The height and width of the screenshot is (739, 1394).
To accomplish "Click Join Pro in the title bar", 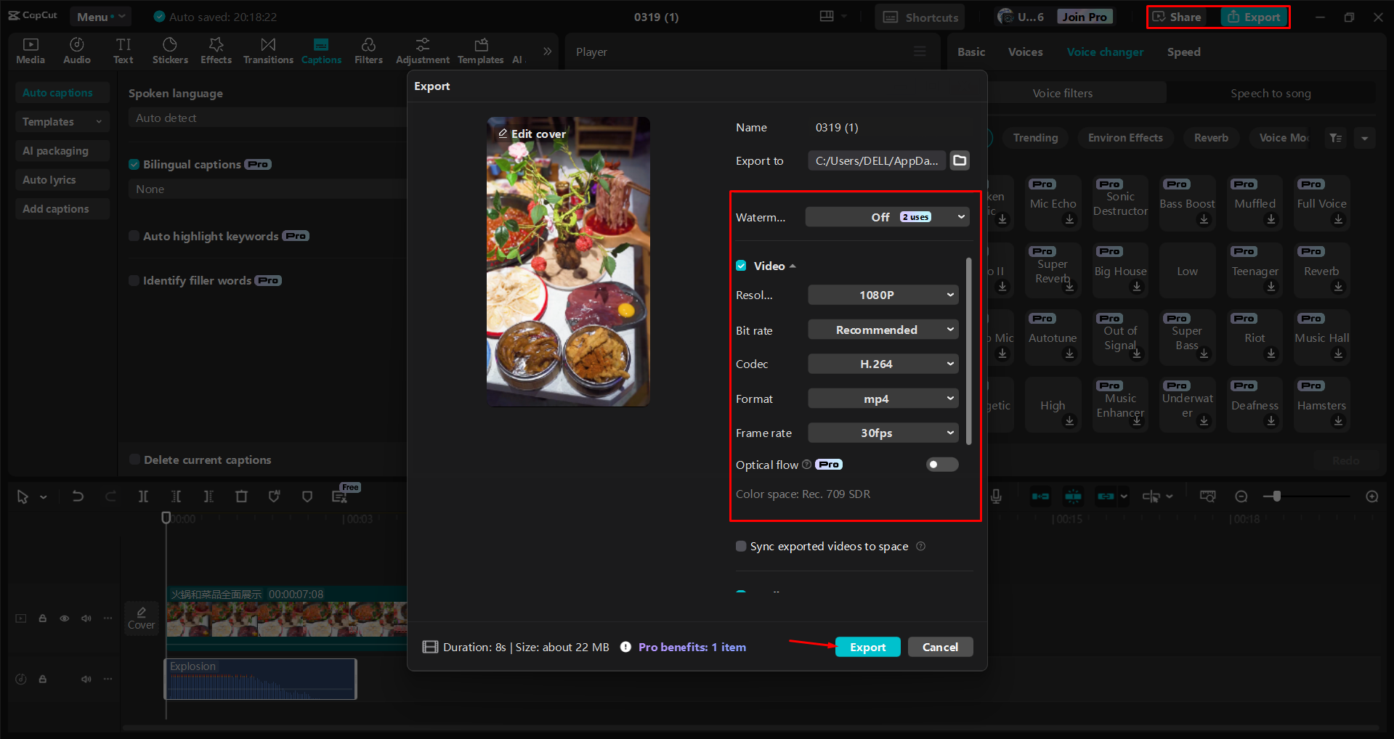I will (1084, 16).
